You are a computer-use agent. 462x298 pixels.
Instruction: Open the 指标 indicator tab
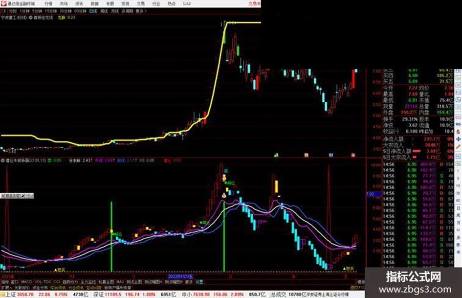click(x=5, y=282)
